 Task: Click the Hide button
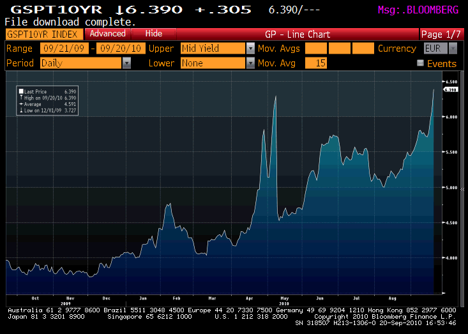pyautogui.click(x=153, y=34)
